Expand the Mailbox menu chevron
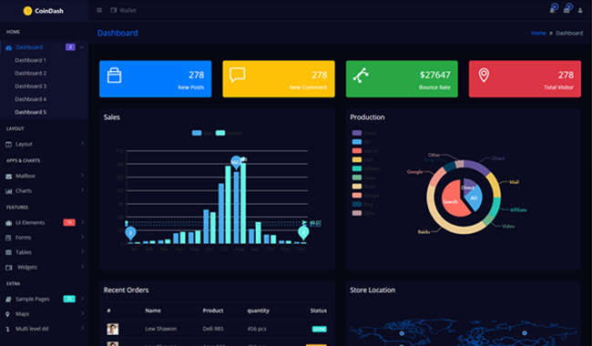 (x=82, y=176)
